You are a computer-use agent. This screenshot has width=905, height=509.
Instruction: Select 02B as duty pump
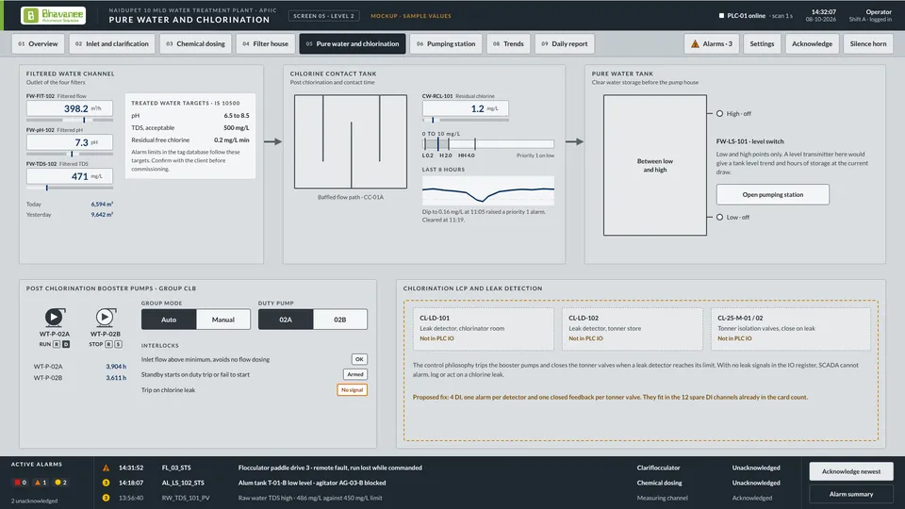pyautogui.click(x=340, y=320)
